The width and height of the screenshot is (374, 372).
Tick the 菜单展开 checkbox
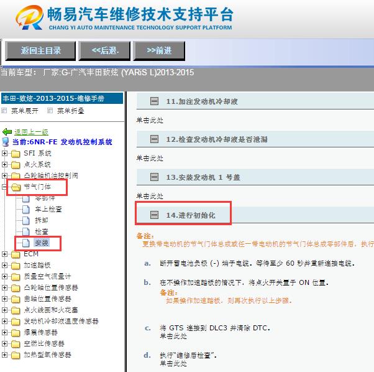(4, 111)
